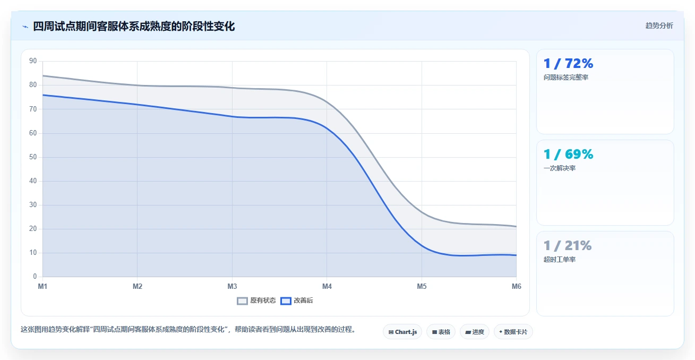Open the 一次解决率 1 / 69% card
Image resolution: width=695 pixels, height=360 pixels.
click(605, 183)
